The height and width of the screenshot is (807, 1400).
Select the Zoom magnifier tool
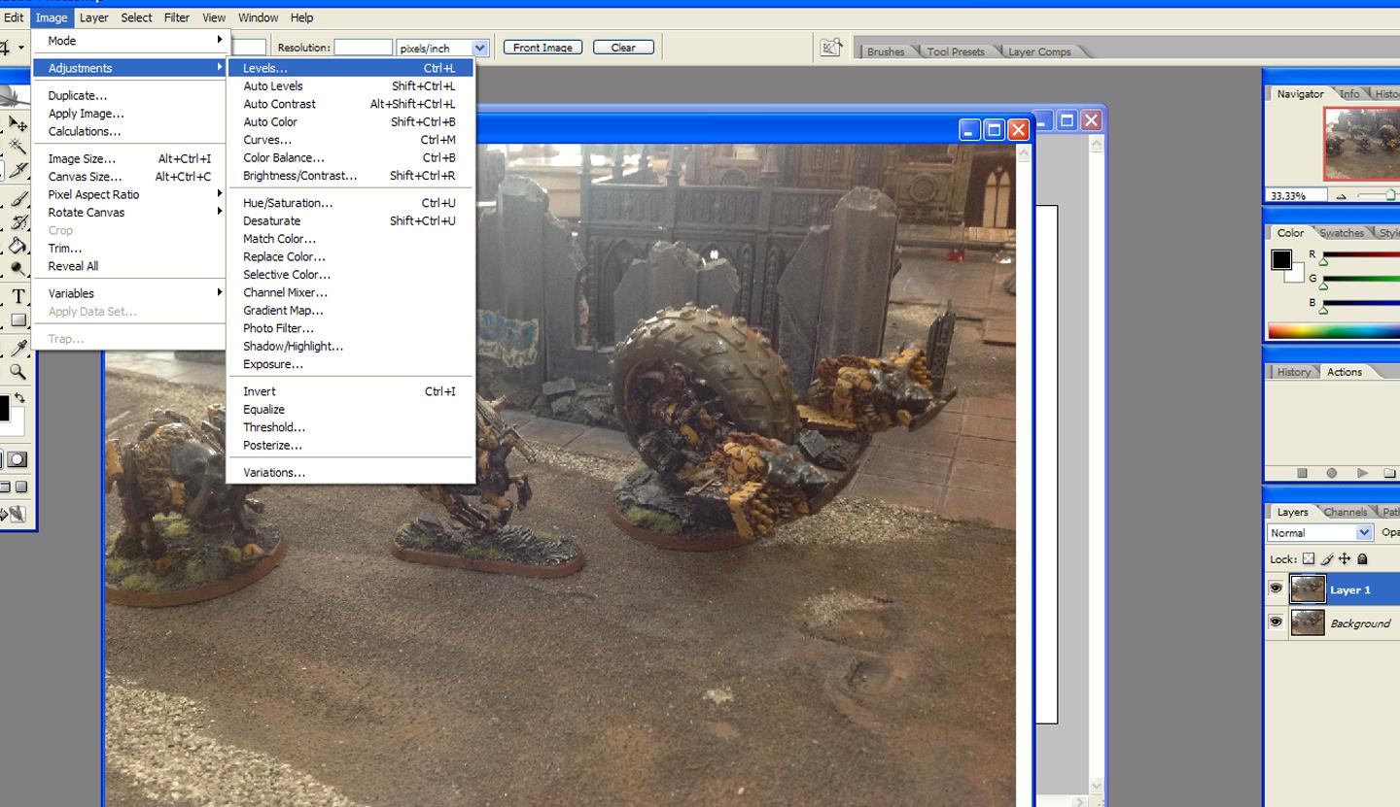pyautogui.click(x=17, y=372)
